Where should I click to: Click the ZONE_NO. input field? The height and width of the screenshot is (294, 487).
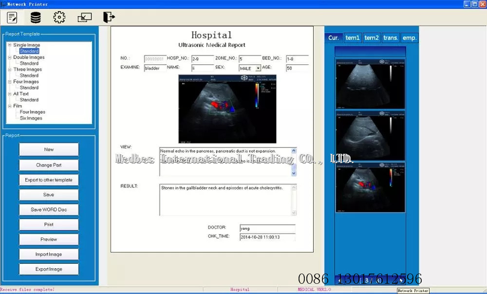(x=250, y=59)
